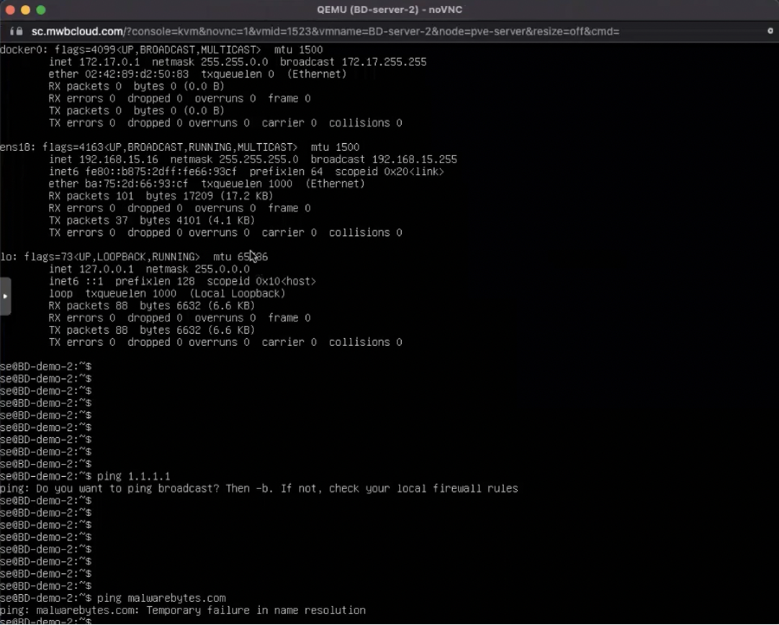The width and height of the screenshot is (779, 625).
Task: Close the QEMU noVNC window
Action: click(12, 10)
